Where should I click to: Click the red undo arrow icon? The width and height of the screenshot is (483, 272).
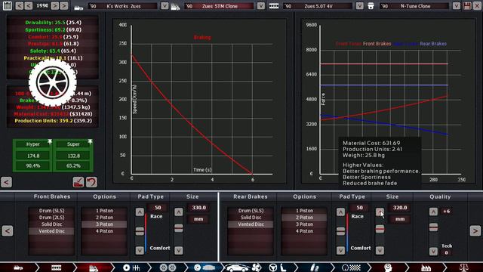tap(91, 182)
